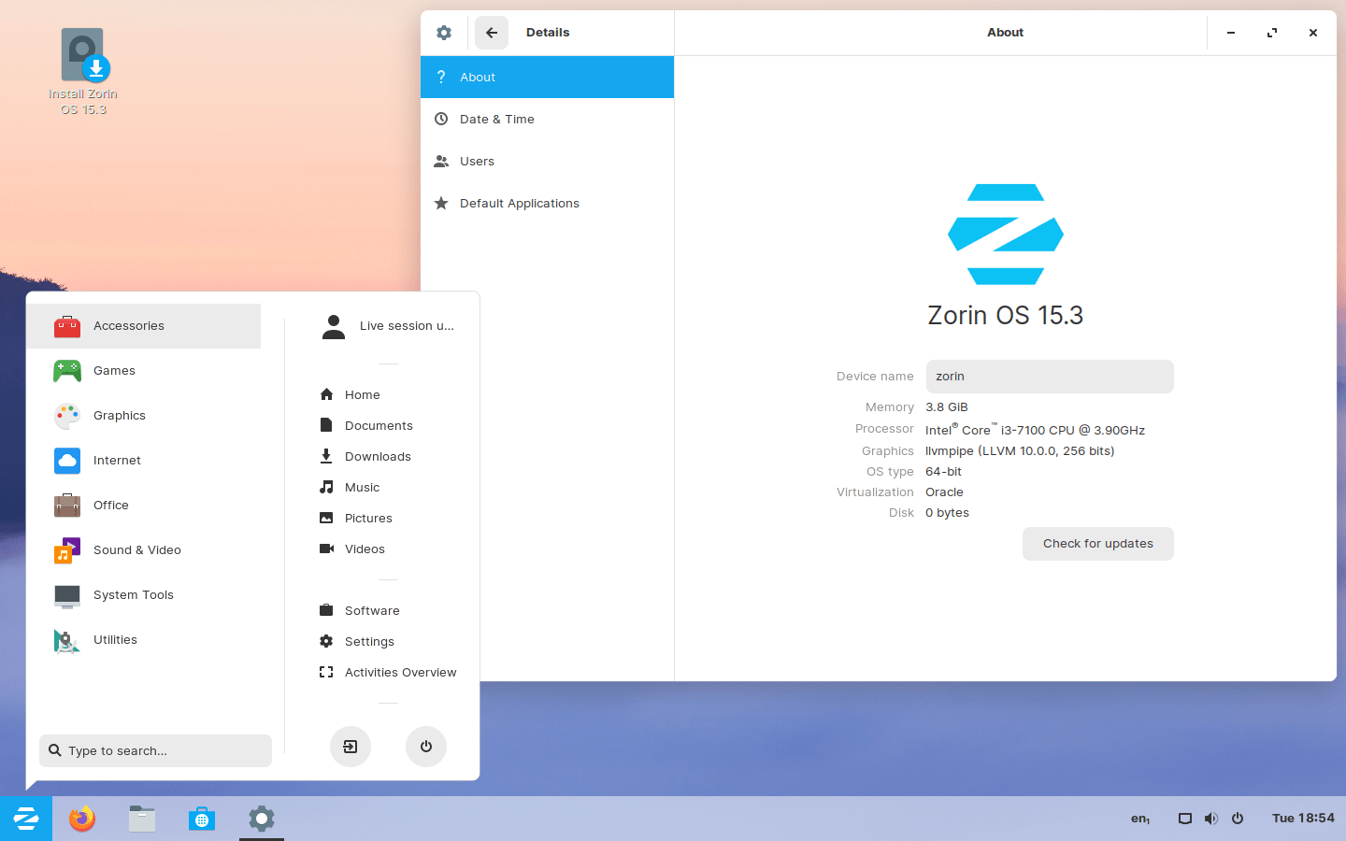Maximize the About window
This screenshot has height=841, width=1346.
pyautogui.click(x=1272, y=33)
